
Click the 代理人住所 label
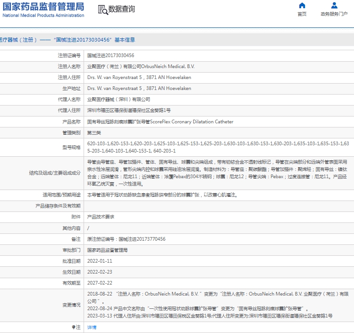click(x=69, y=111)
